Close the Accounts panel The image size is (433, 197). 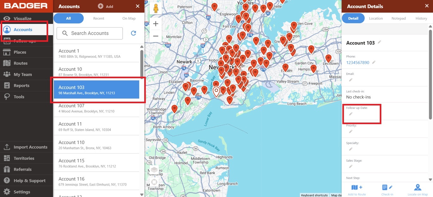[x=138, y=6]
